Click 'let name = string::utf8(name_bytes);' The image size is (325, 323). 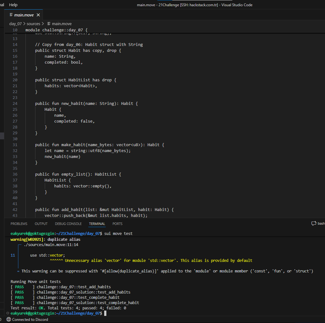coord(88,151)
